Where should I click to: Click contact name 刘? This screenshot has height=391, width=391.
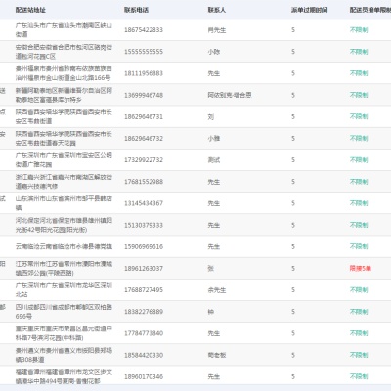[x=211, y=116]
